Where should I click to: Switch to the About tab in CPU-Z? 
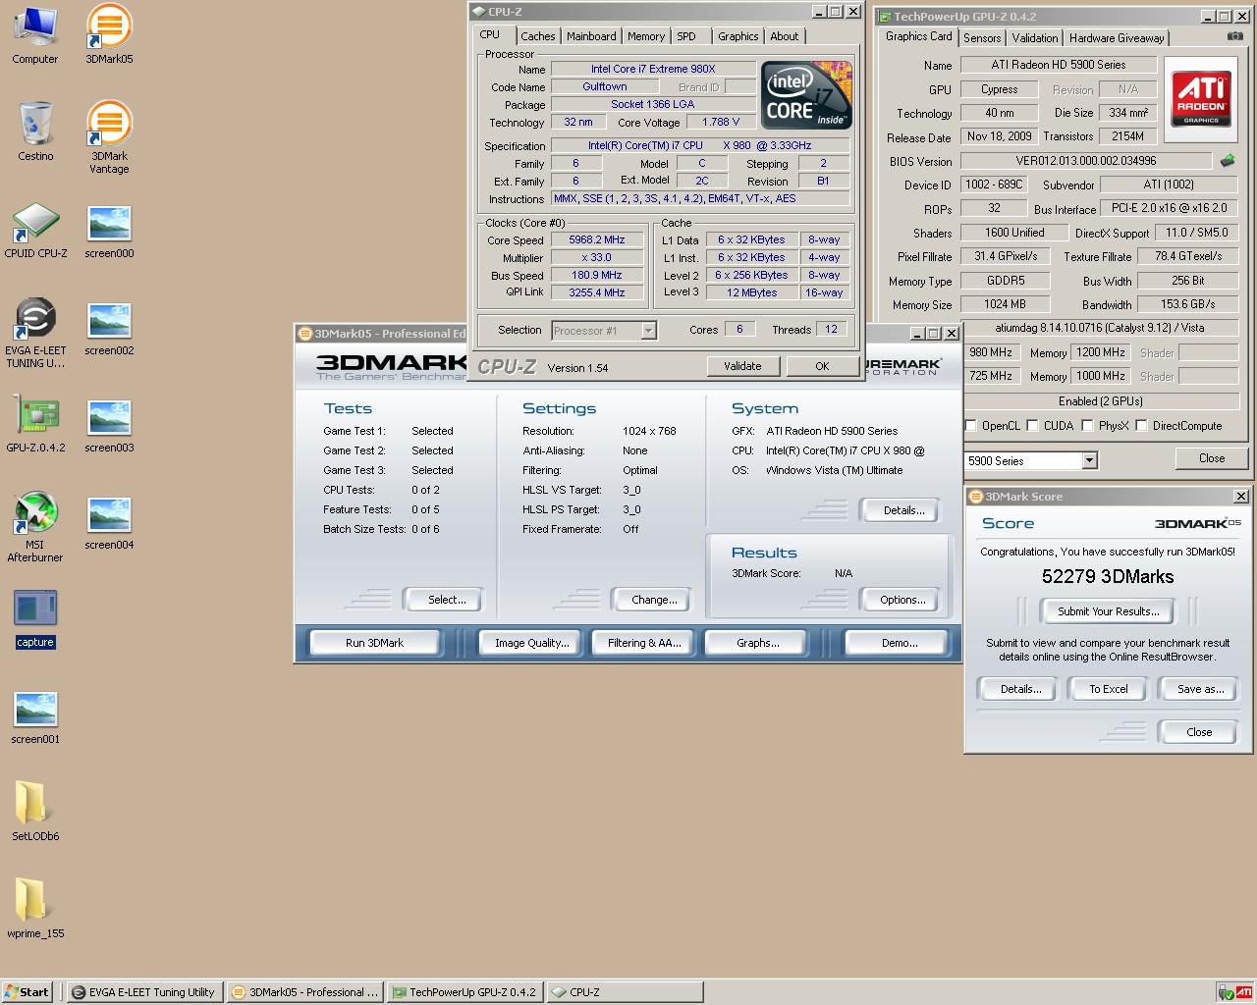click(785, 36)
